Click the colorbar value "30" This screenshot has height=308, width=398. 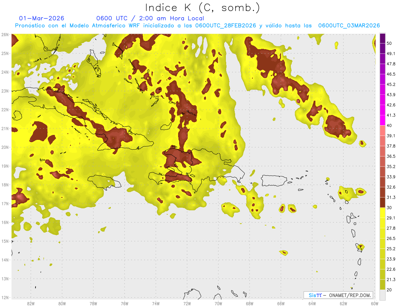390,208
